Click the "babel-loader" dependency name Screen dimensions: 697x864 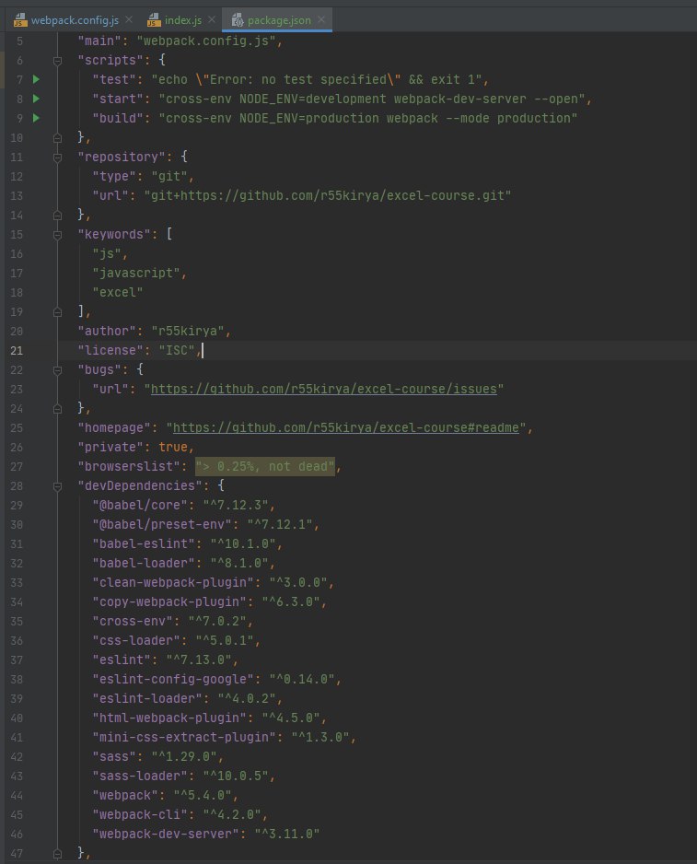pyautogui.click(x=144, y=563)
